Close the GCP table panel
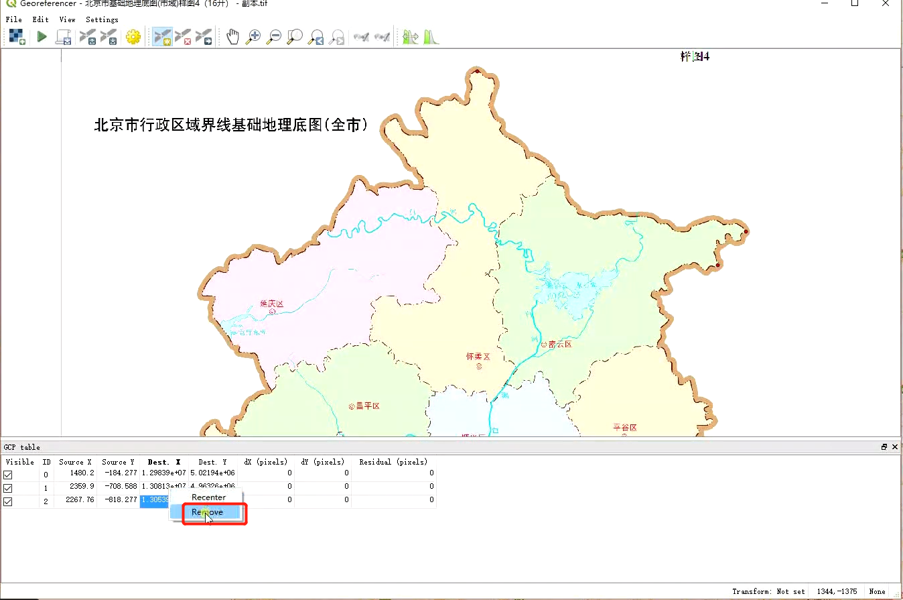The image size is (903, 600). [895, 447]
